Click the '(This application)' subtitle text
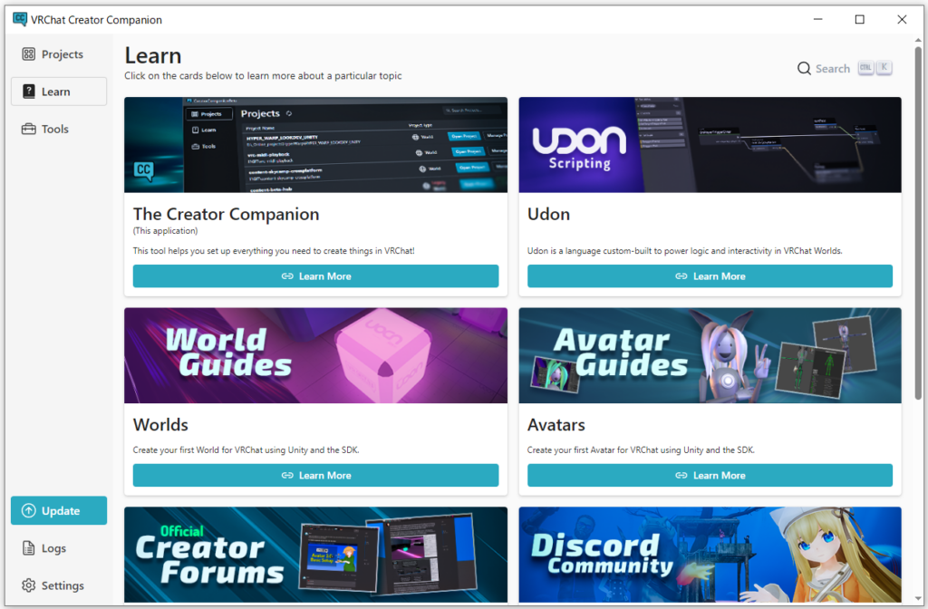 (x=165, y=231)
